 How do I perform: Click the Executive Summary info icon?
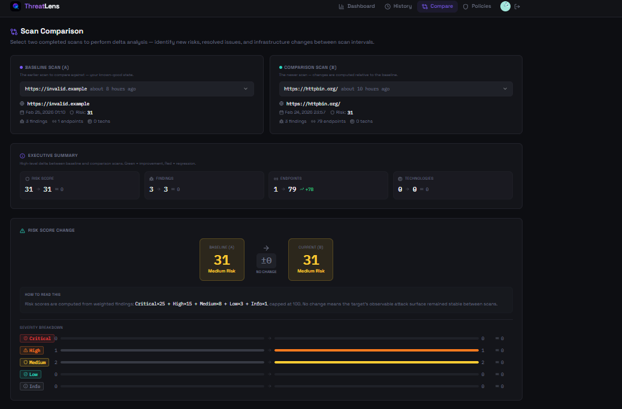[22, 156]
